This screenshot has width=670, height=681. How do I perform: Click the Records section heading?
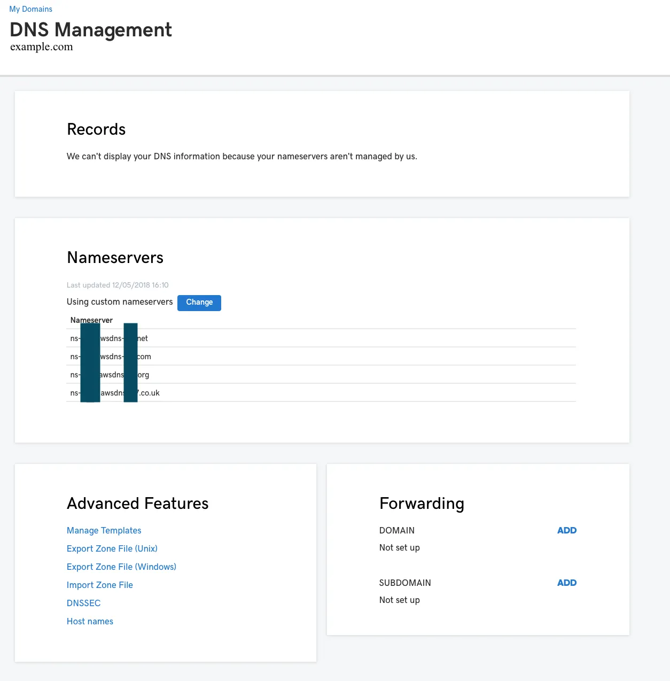click(x=96, y=129)
